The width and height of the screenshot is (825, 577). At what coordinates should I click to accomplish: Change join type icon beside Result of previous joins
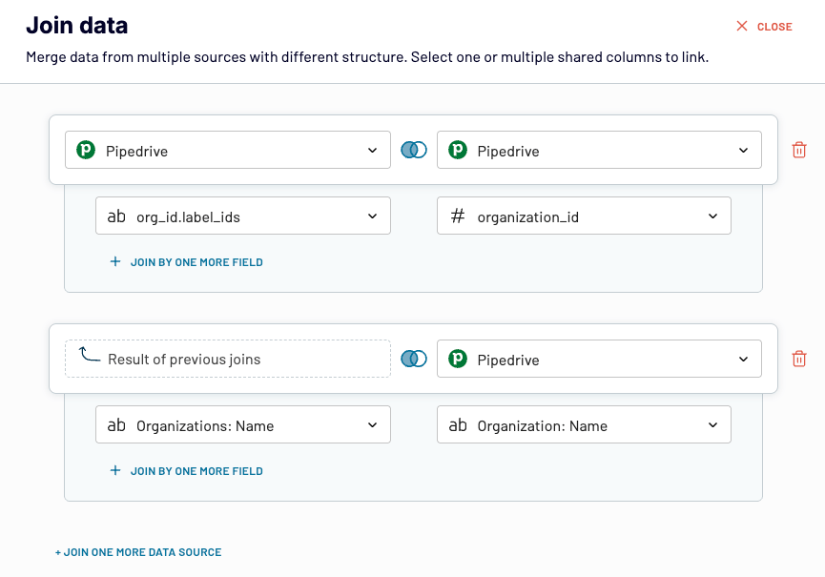pos(414,359)
